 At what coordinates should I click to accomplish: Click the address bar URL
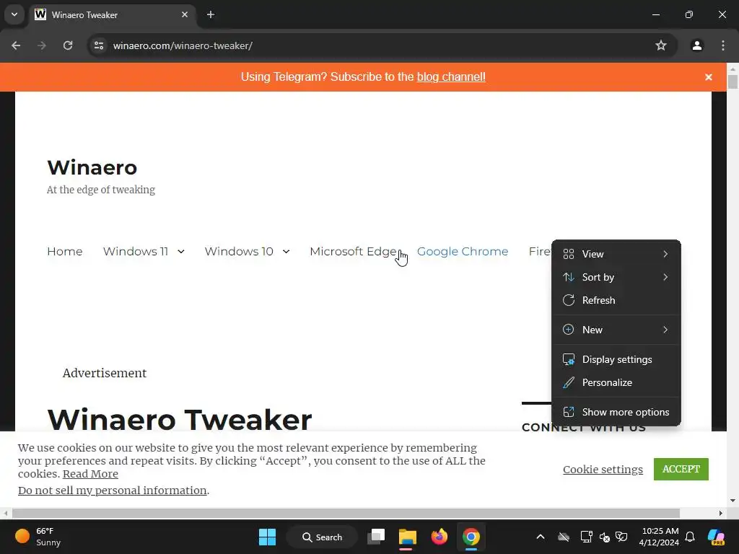click(183, 45)
